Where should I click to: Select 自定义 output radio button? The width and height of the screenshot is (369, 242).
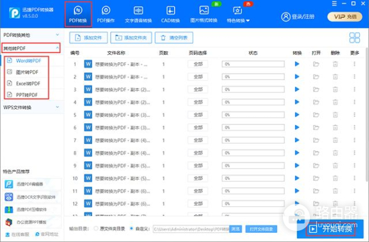132,228
